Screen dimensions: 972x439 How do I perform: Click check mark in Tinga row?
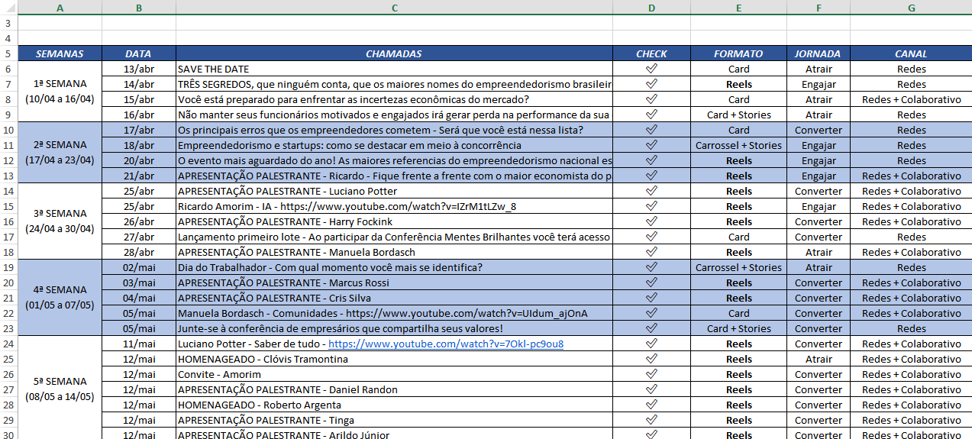(651, 420)
